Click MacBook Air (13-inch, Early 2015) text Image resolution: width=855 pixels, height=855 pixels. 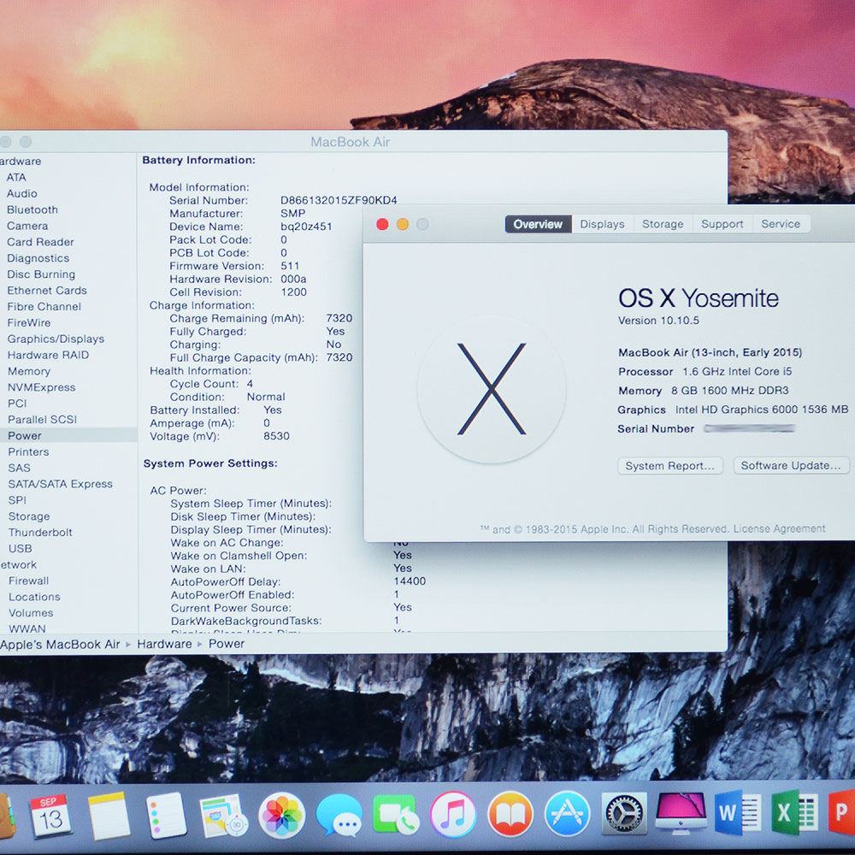pos(710,352)
